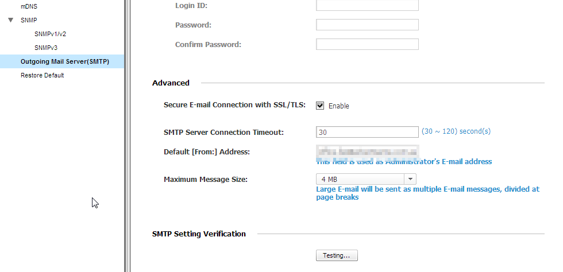Disable the SSL/TLS Enable checkbox

[321, 106]
